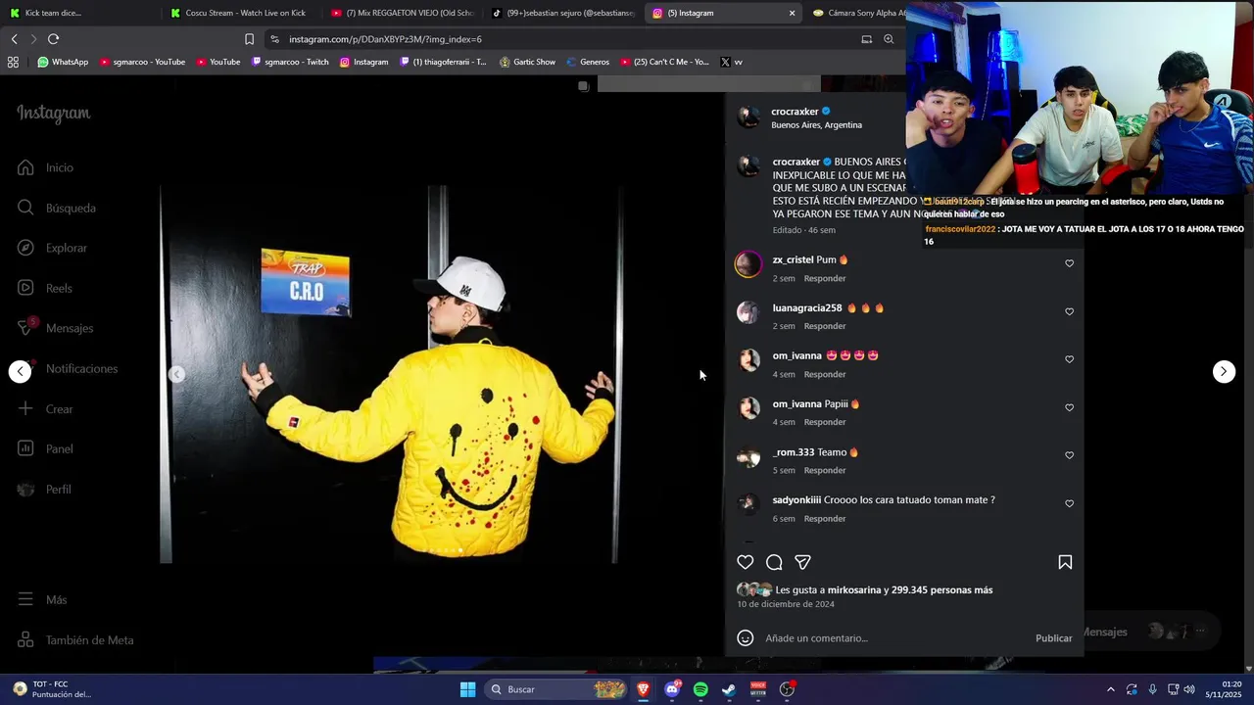Open the volume control in the tray
1254x705 pixels.
click(x=1188, y=689)
